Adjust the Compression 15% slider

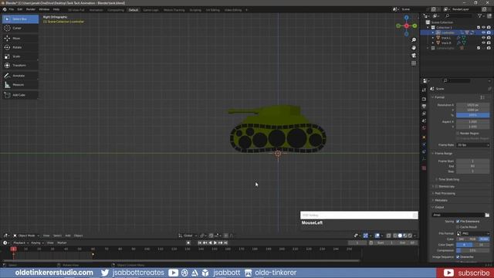[x=473, y=250]
